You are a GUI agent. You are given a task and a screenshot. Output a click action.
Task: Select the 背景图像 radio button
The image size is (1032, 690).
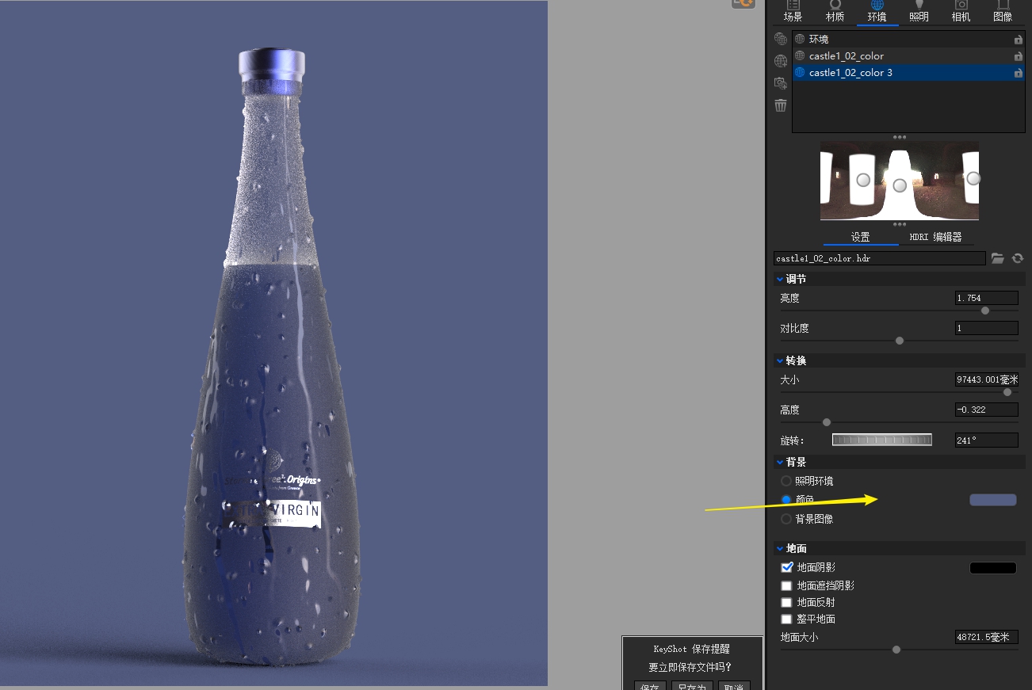coord(785,518)
